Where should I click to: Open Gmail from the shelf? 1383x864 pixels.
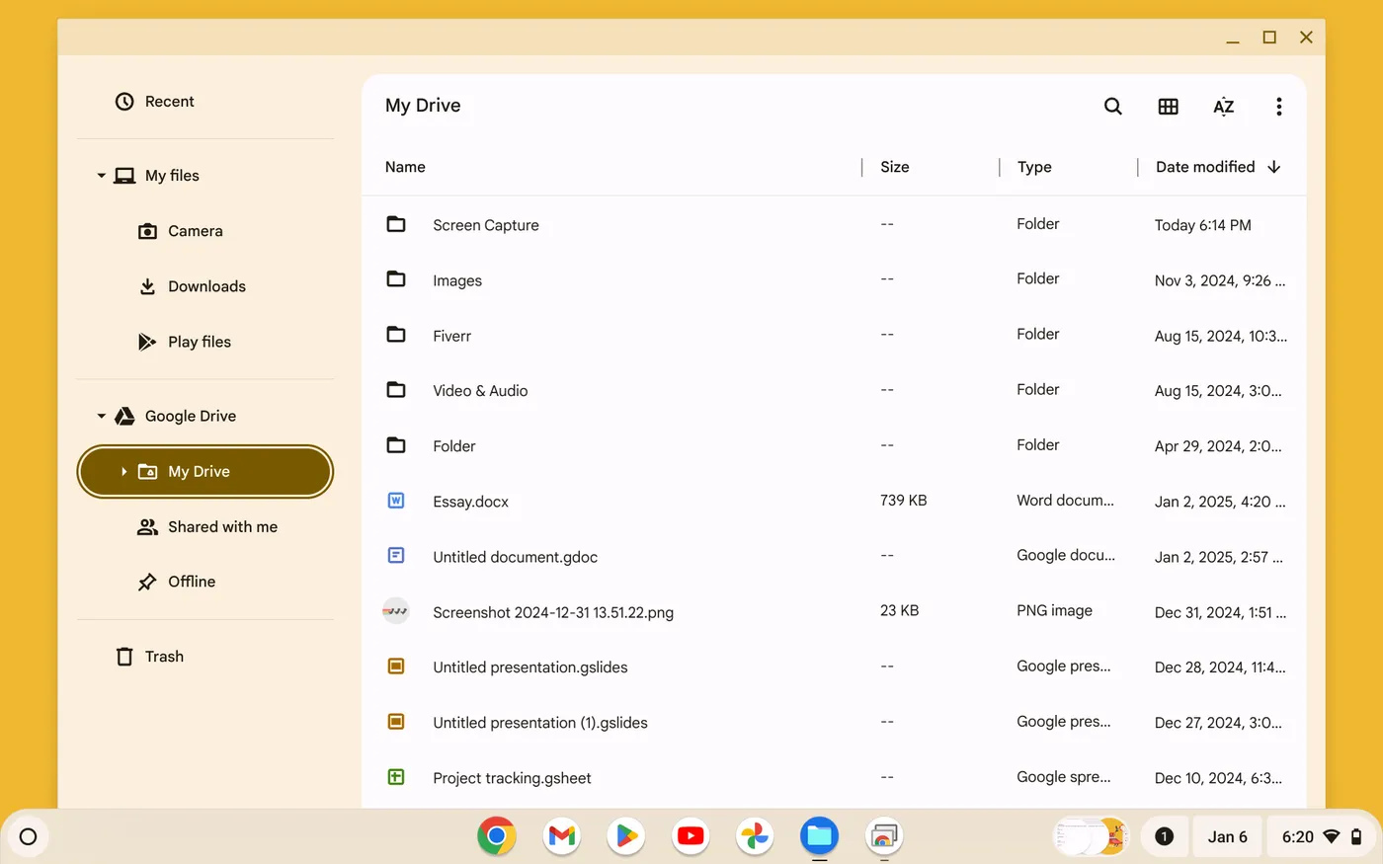561,836
